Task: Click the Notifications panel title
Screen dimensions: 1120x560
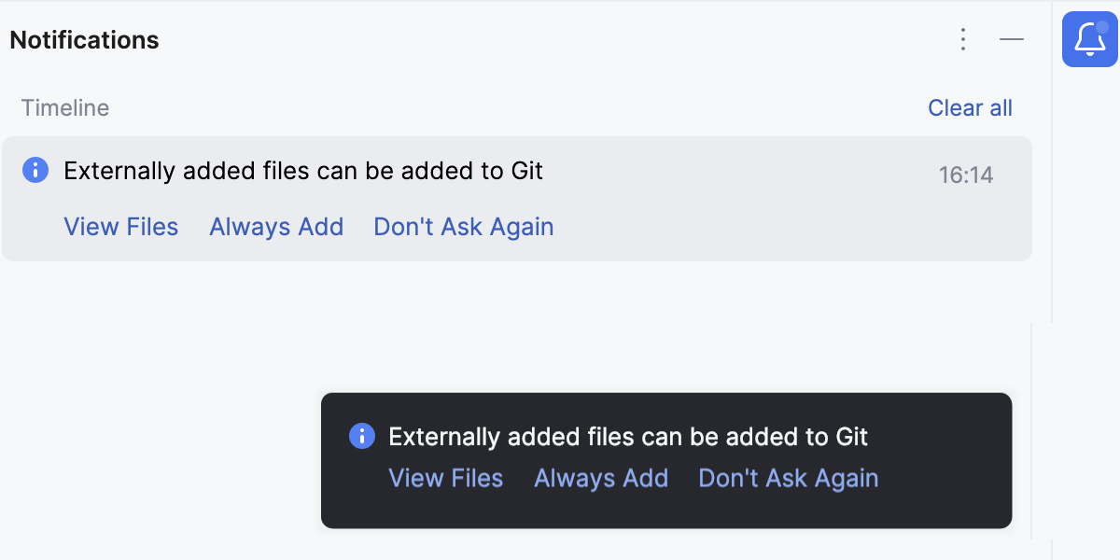Action: coord(84,39)
